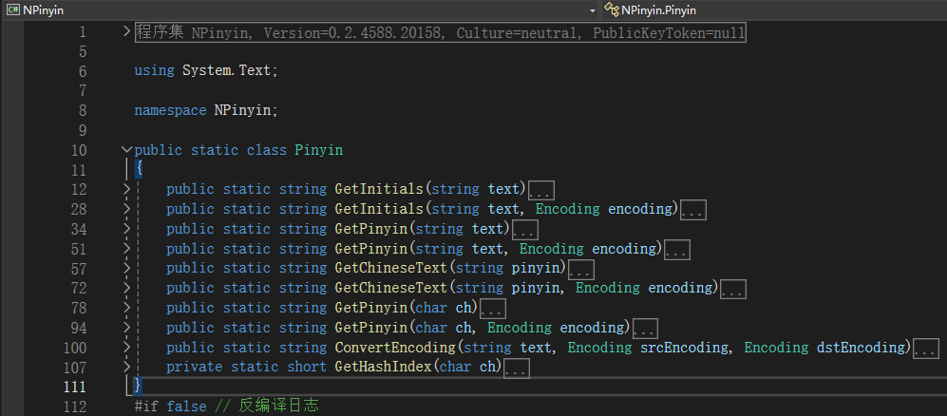Click the ellipsis box after GetChineseText(string pinyin)

[x=581, y=270]
